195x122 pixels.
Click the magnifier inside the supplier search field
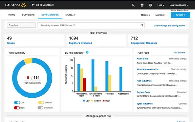click(142, 25)
